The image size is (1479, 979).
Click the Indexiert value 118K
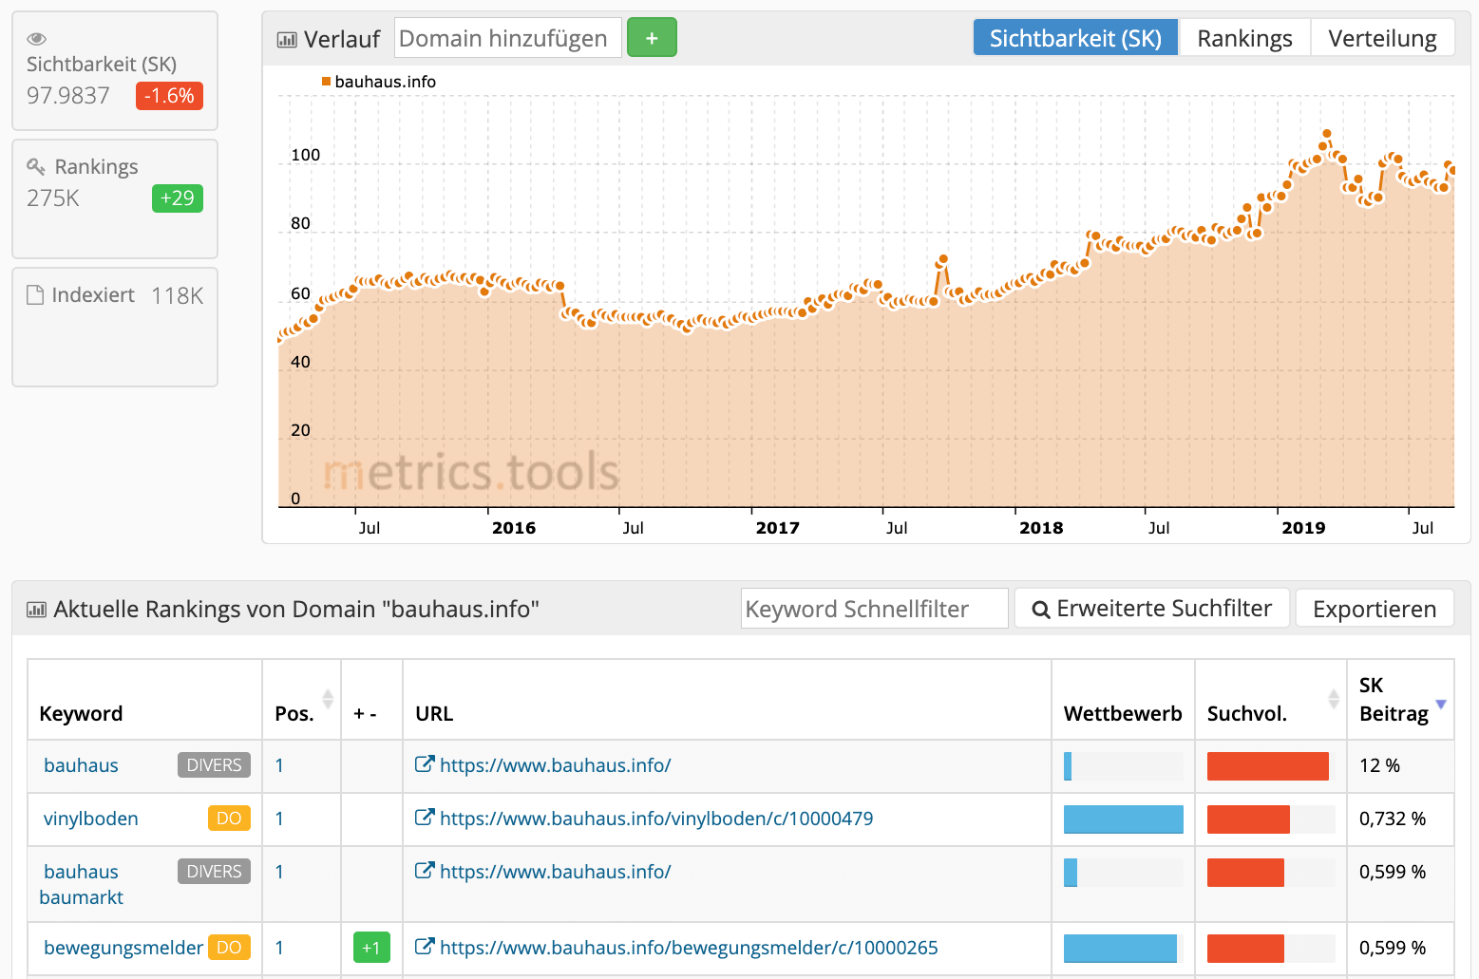[x=178, y=296]
